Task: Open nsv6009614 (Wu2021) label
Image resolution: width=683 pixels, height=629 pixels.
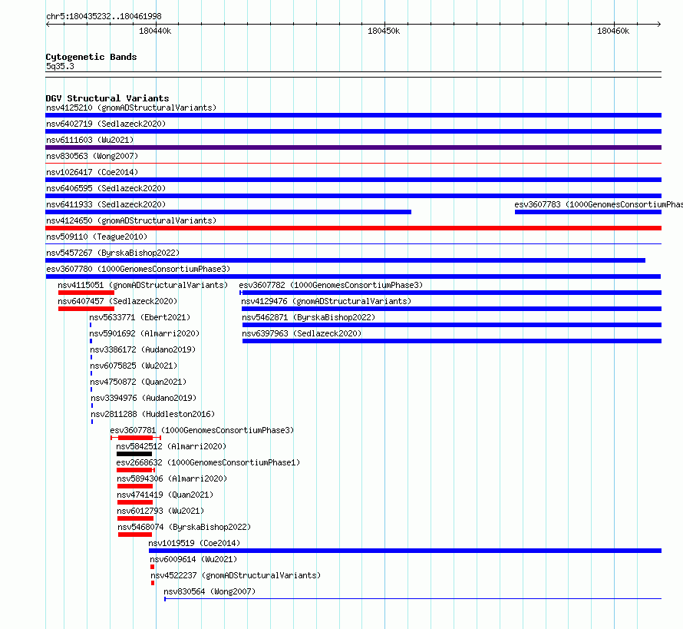Action: [193, 559]
